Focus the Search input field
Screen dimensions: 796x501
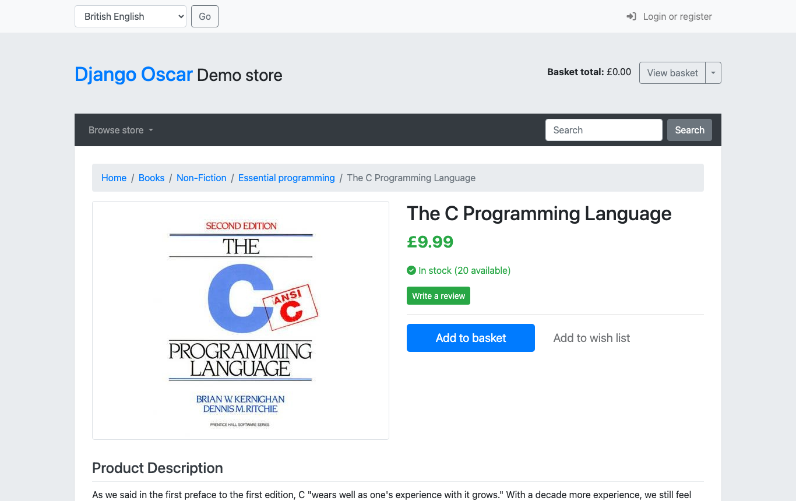[604, 130]
